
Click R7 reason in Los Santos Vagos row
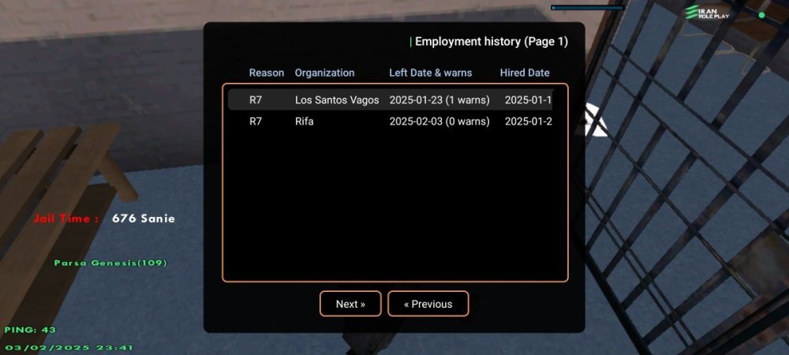pos(256,100)
